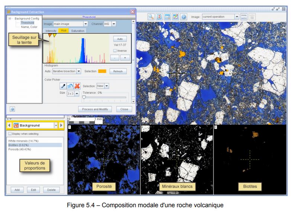Select 'Biotites (0.62%)' in the list
Screen dimensions: 291x215
tap(35, 145)
